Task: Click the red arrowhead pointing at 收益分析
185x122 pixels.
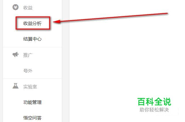Action: pyautogui.click(x=57, y=22)
